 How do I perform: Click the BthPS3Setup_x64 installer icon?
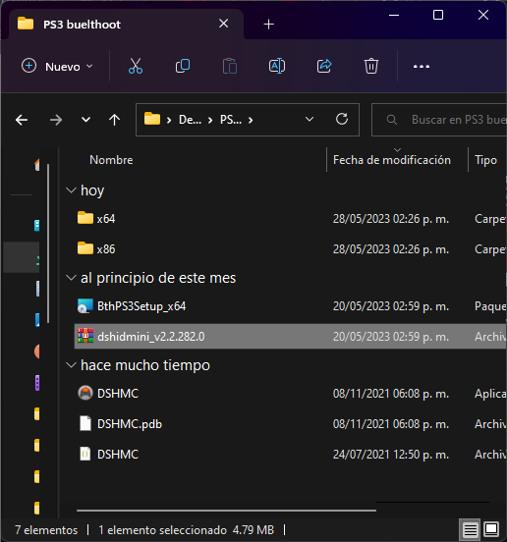(x=85, y=306)
